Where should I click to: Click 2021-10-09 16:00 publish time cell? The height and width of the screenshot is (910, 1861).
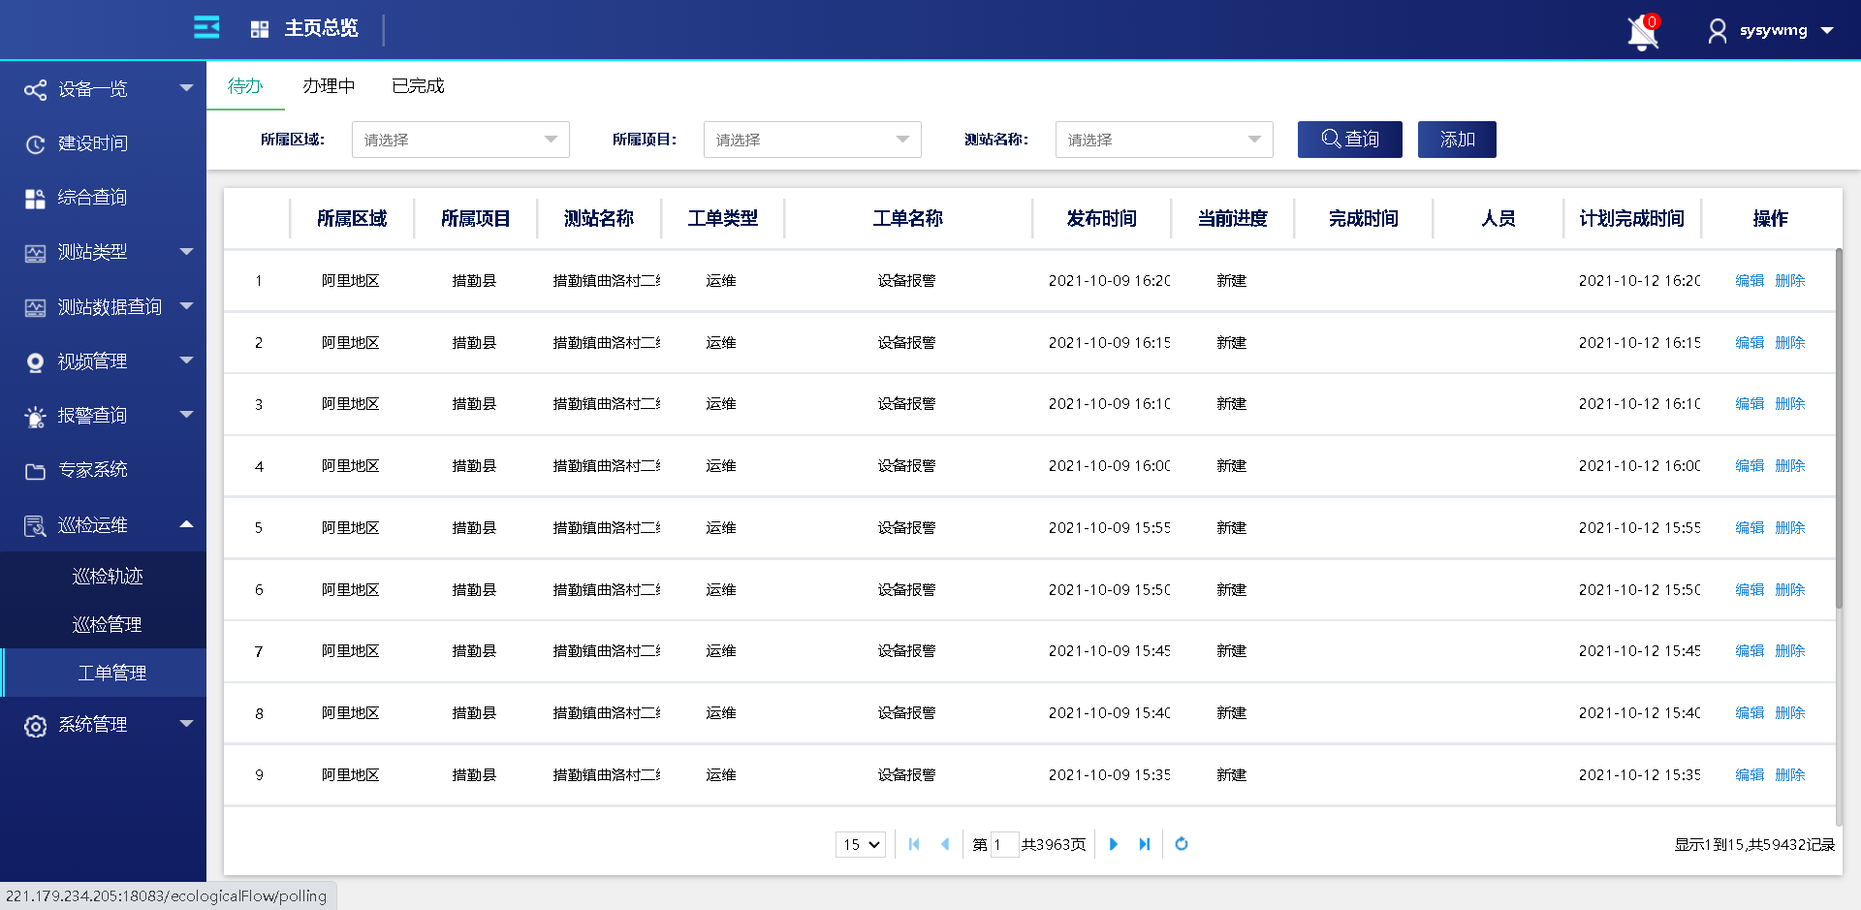[x=1109, y=466]
